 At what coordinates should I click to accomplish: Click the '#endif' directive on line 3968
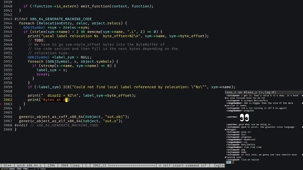21,125
